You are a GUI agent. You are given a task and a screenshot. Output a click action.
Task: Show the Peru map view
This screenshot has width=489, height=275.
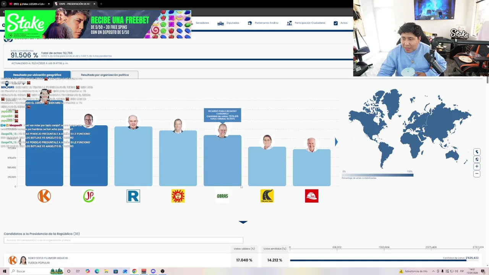477,152
